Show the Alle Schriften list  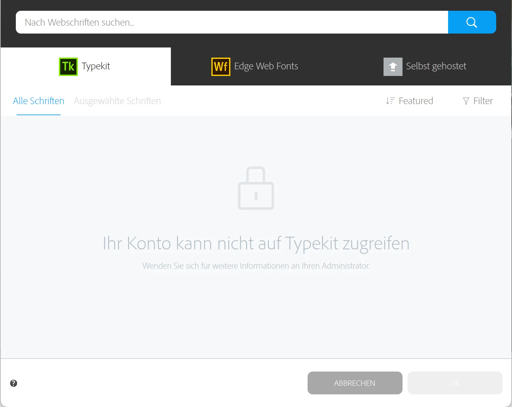[x=39, y=101]
